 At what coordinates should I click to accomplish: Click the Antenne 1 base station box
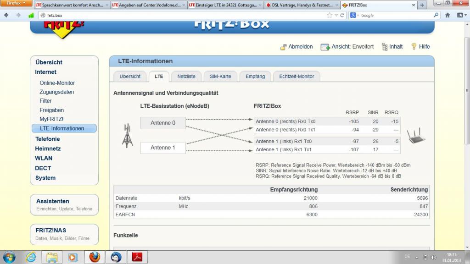pyautogui.click(x=163, y=148)
